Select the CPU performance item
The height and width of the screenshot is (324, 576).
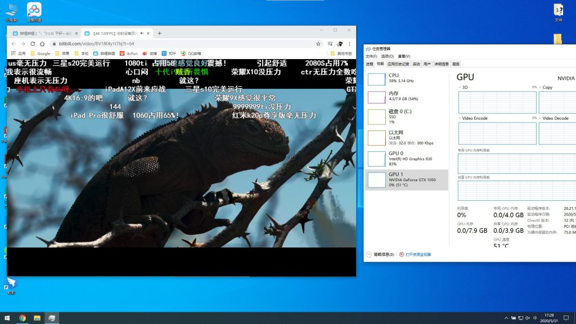click(x=407, y=79)
